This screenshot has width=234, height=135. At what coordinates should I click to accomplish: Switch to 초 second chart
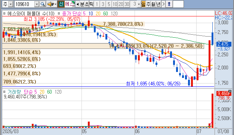87,4
